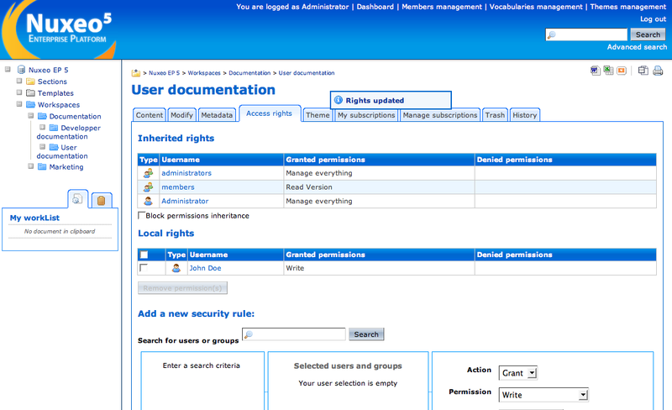Open the Manage subscriptions tab
The height and width of the screenshot is (410, 672).
tap(439, 115)
